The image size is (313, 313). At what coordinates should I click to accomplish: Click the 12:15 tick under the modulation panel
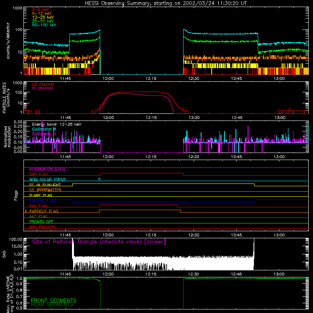(151, 157)
